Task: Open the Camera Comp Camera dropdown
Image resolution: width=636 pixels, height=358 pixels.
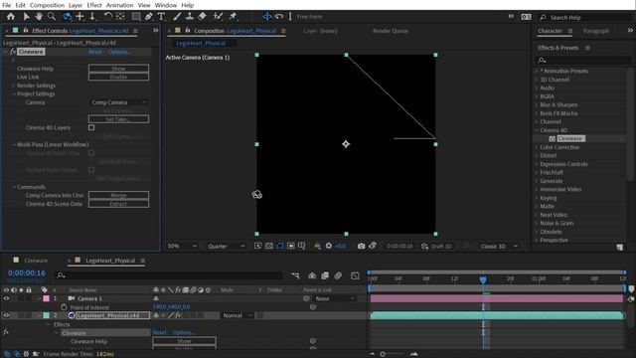Action: (118, 102)
